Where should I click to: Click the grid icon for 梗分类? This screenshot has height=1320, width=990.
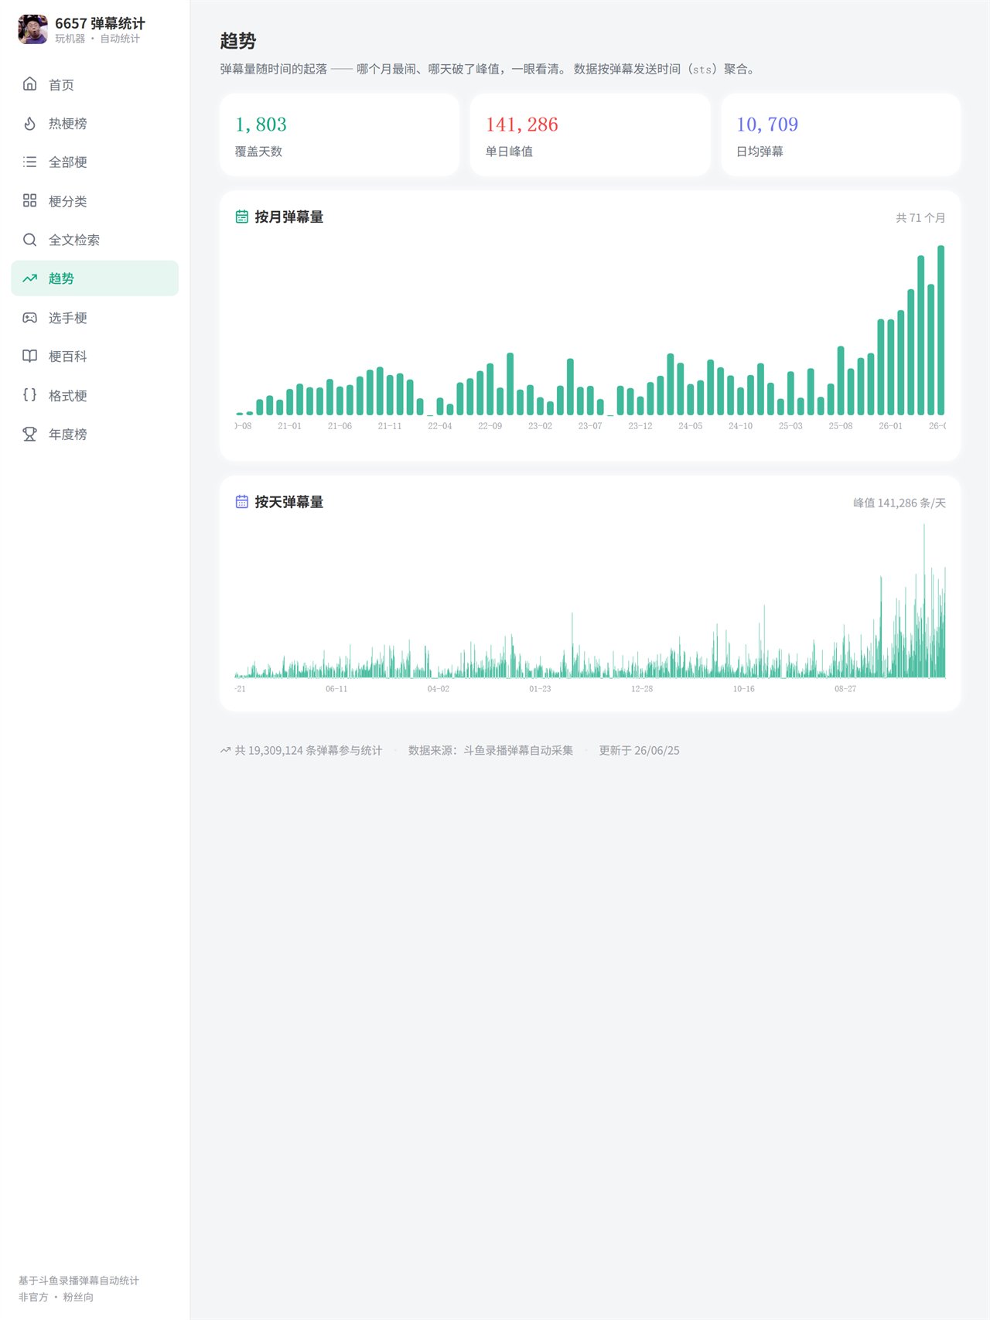29,200
